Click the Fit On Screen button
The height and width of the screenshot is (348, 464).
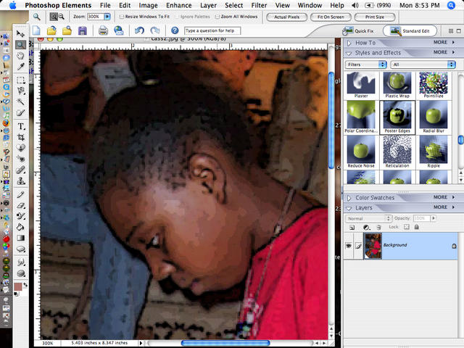pos(331,17)
